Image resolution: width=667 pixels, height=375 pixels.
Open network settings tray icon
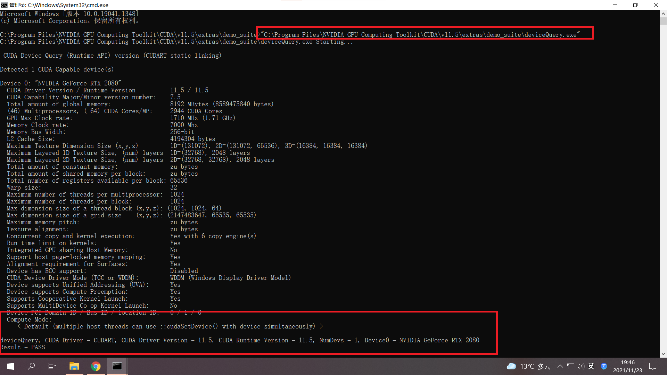pyautogui.click(x=570, y=366)
